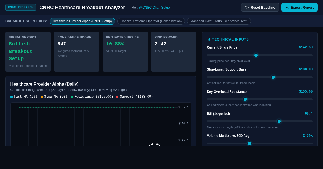Viewport: 323px width, 169px height.
Task: Adjust the Current Share Price slider handle
Action: 256,55
